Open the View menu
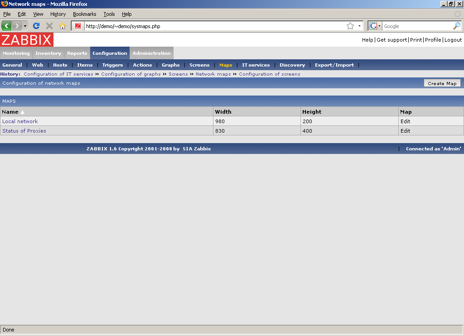The width and height of the screenshot is (464, 336). click(38, 14)
